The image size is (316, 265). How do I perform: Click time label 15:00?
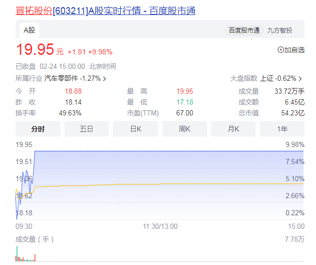[x=296, y=226]
